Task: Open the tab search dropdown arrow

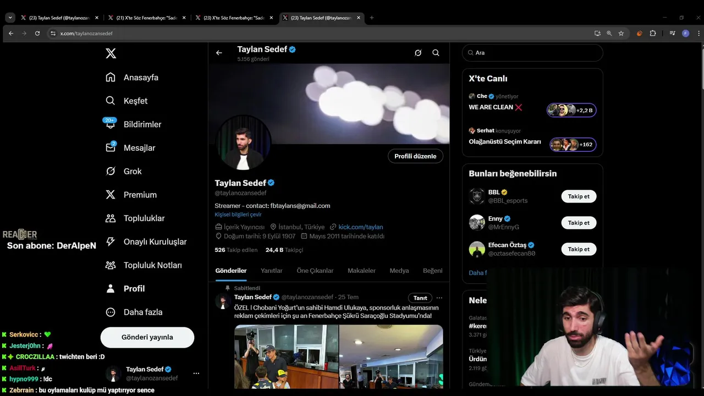Action: [10, 18]
